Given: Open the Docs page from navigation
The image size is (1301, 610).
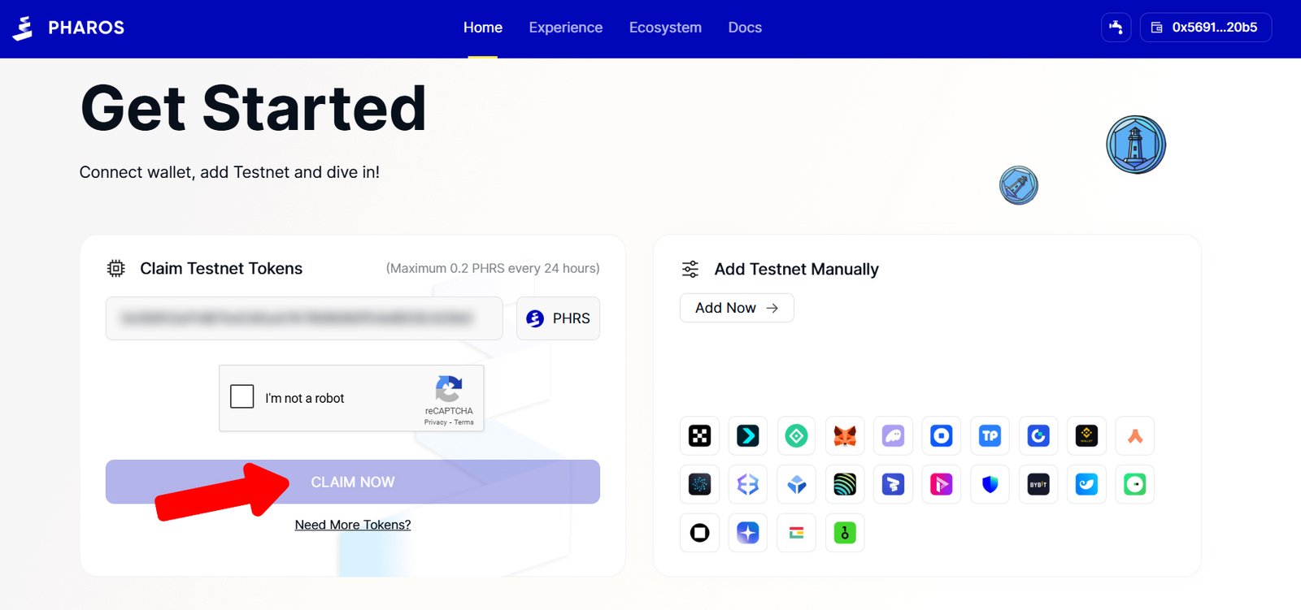Looking at the screenshot, I should (745, 28).
